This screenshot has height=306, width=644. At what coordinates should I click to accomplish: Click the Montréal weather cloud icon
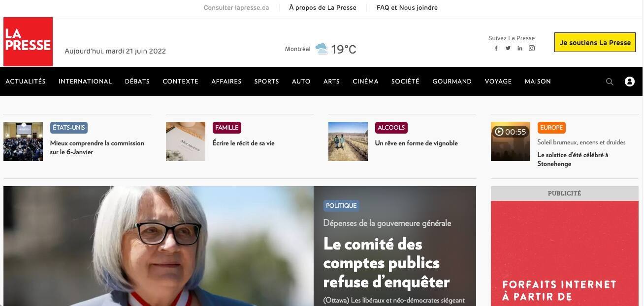click(x=322, y=49)
